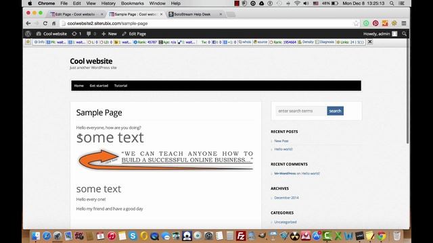Open Google Chrome from the Dock
Viewport: 433px width, 243px height.
pyautogui.click(x=382, y=236)
